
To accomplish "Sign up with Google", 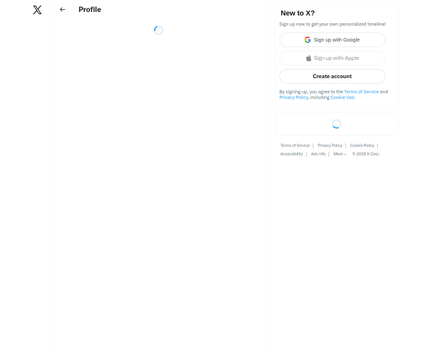I will click(332, 40).
